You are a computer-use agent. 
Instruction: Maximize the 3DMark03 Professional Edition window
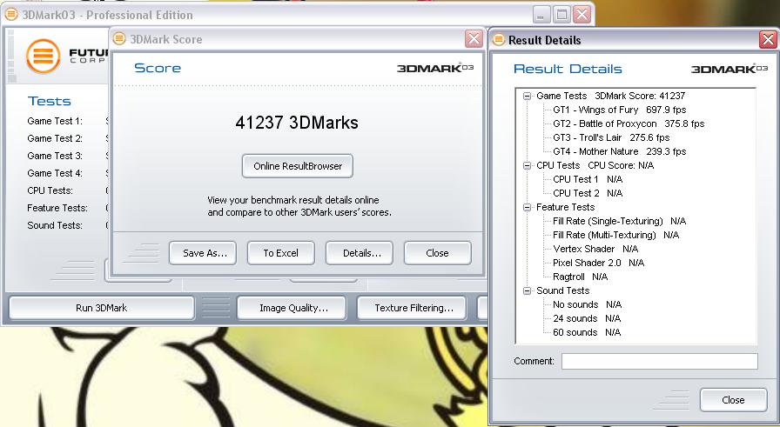[x=561, y=15]
